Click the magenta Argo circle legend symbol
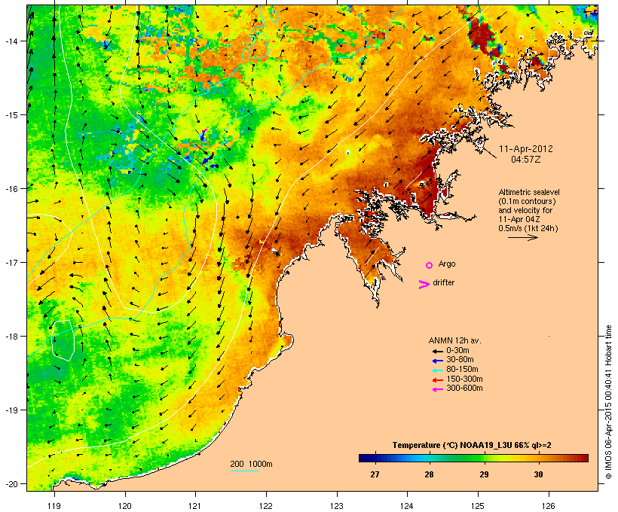 pos(430,265)
